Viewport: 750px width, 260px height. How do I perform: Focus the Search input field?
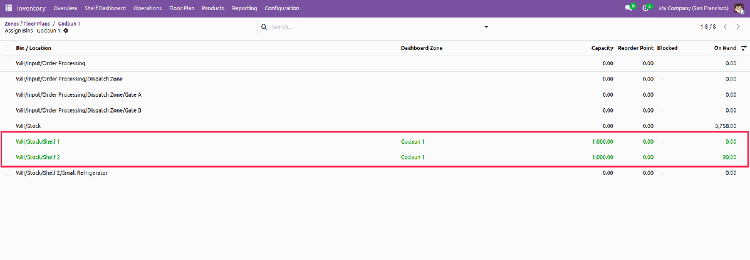pyautogui.click(x=375, y=27)
